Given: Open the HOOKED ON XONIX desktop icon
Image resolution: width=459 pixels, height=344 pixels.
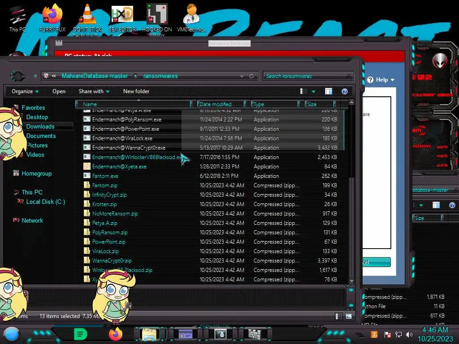Looking at the screenshot, I should [157, 19].
